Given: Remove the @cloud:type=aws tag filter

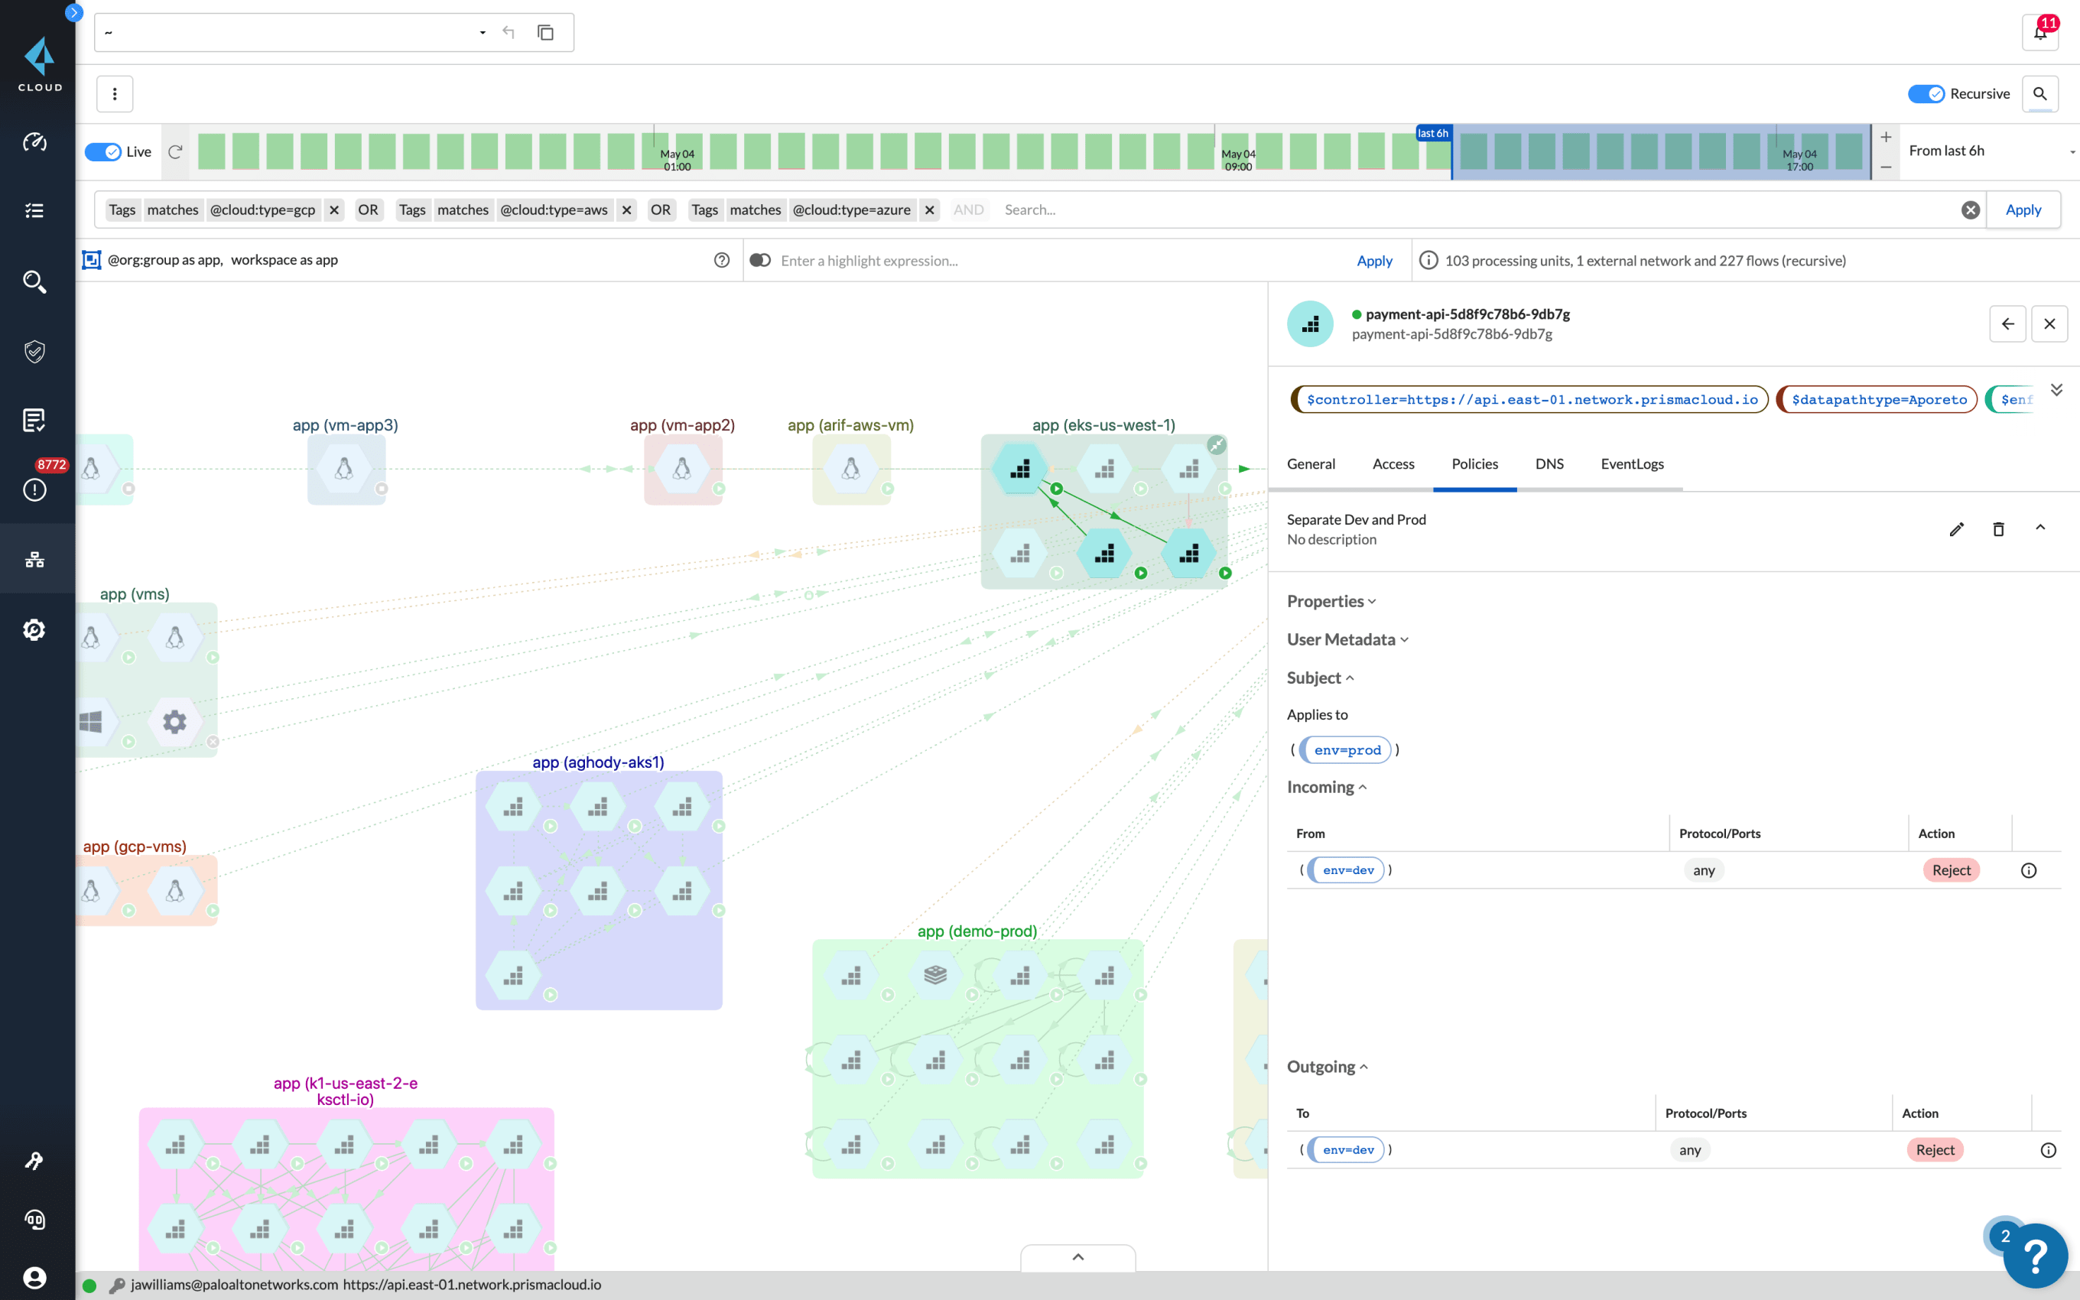Looking at the screenshot, I should point(626,210).
